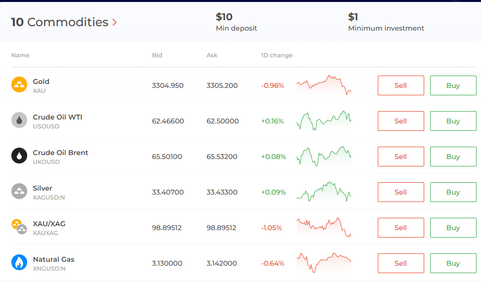Select the Crude Oil Brent name link
Screen dimensions: 481x282
[x=60, y=153]
